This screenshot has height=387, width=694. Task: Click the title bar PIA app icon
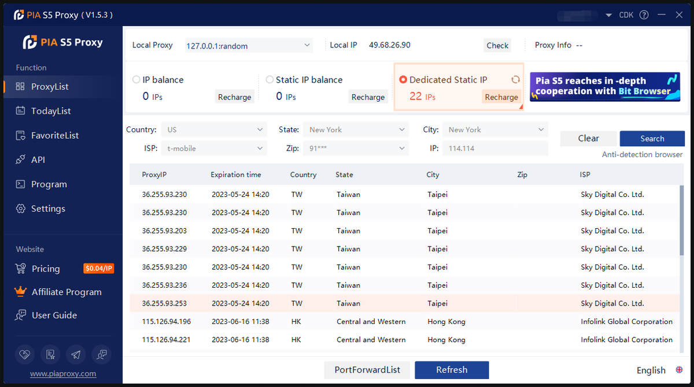[x=19, y=15]
